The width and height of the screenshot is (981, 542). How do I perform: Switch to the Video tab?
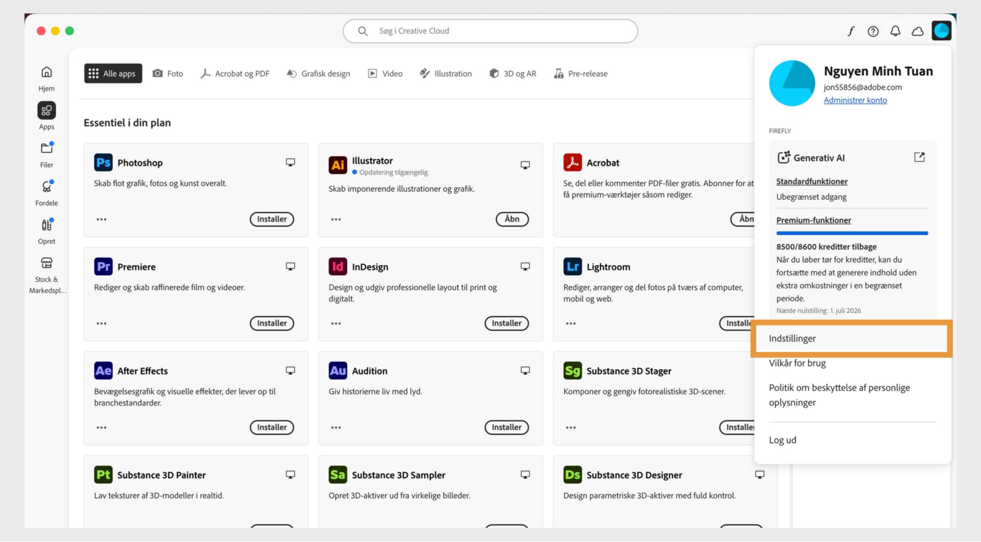point(385,73)
